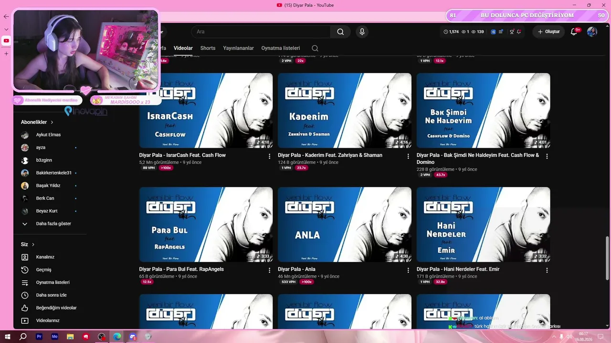This screenshot has width=611, height=343.
Task: Expand the Siz section chevron
Action: [x=33, y=245]
